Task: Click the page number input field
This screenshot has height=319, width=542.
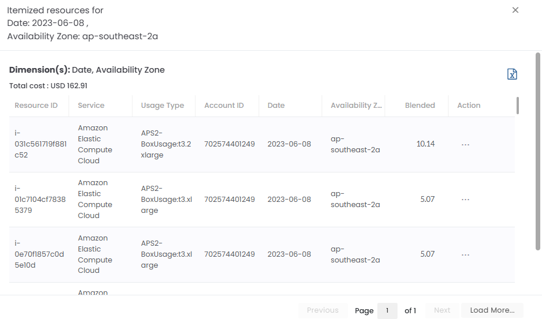Action: [387, 310]
